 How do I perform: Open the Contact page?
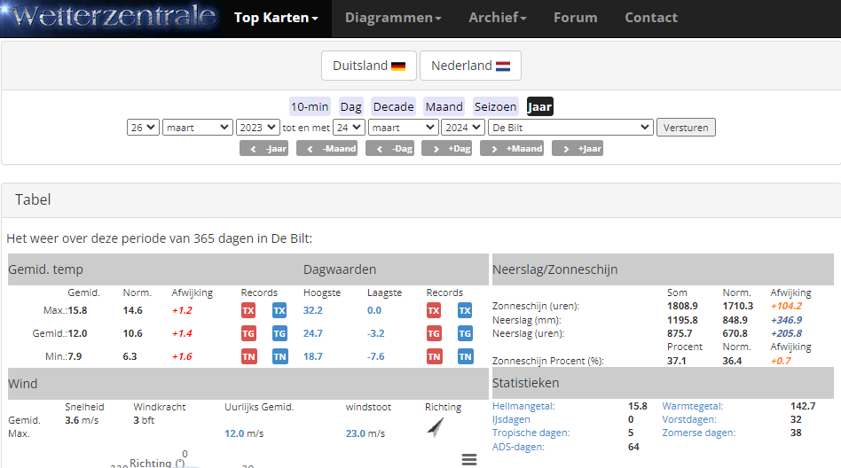(651, 18)
